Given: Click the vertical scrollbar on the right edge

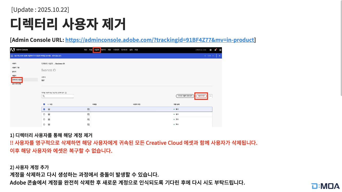Looking at the screenshot, I should [341, 51].
